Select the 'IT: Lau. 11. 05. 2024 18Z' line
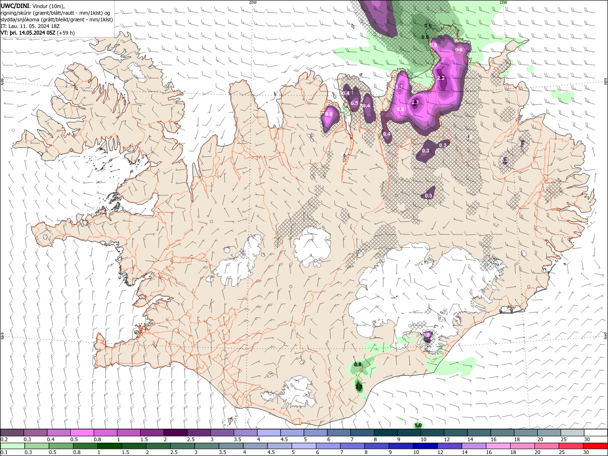Screen dimensions: 608x456 pyautogui.click(x=31, y=26)
